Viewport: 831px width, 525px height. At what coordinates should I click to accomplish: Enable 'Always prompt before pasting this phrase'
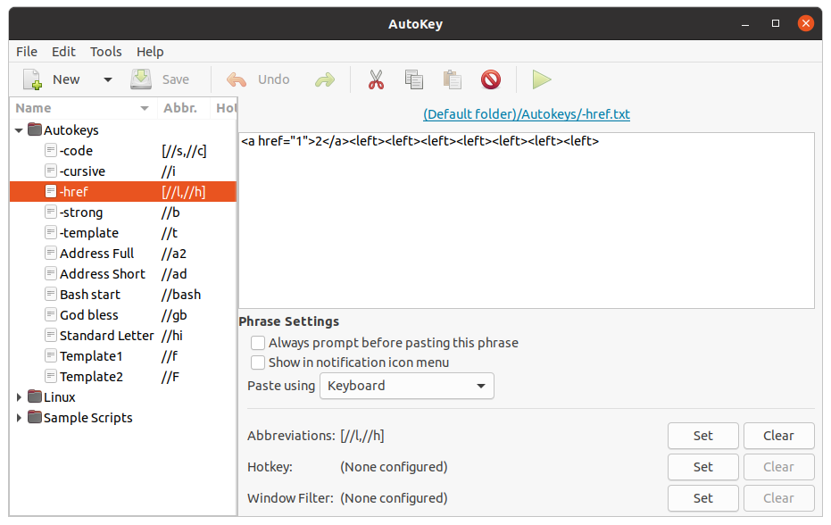click(258, 342)
